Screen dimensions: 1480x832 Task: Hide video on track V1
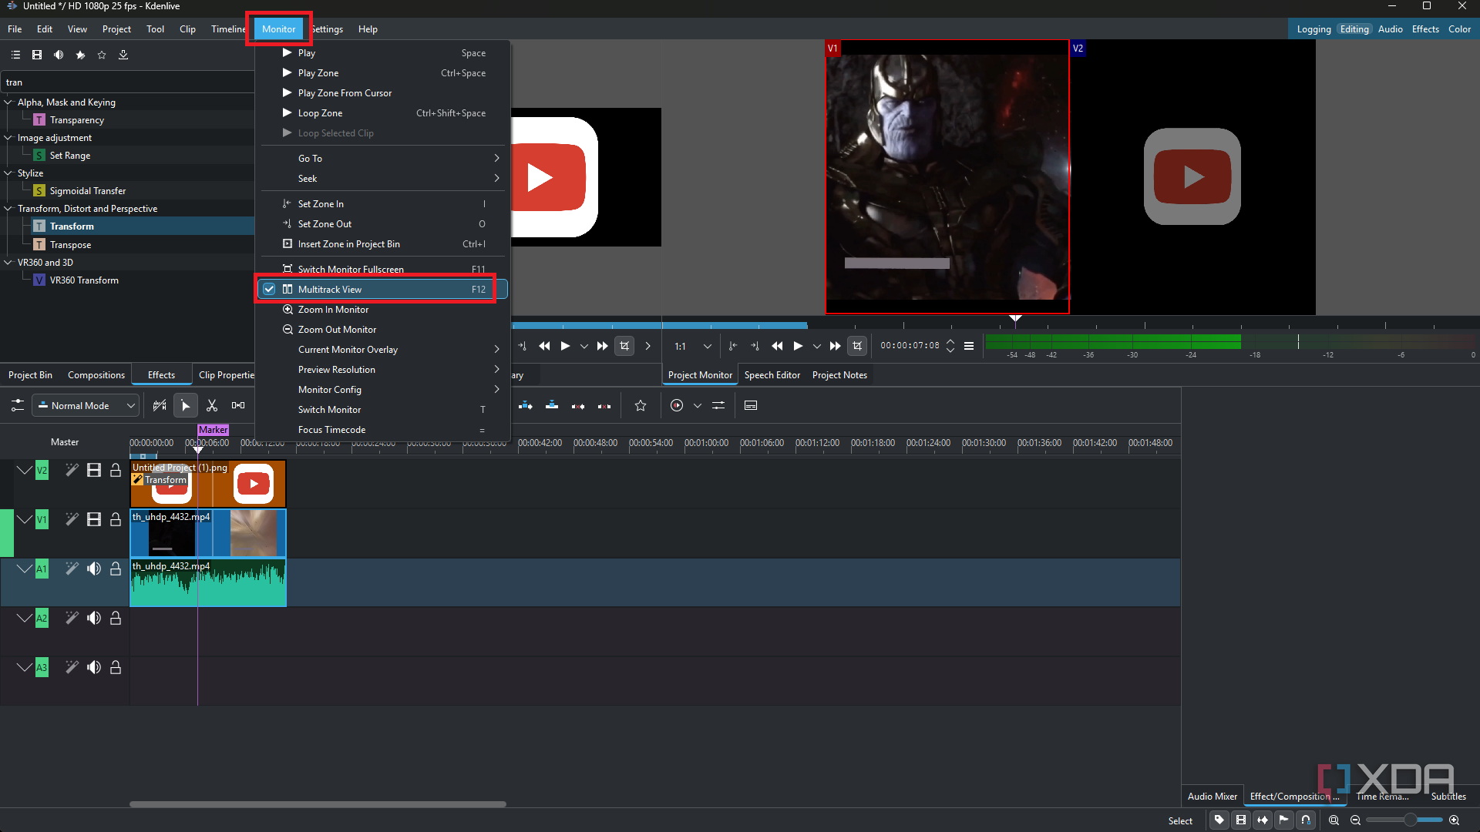pos(94,519)
